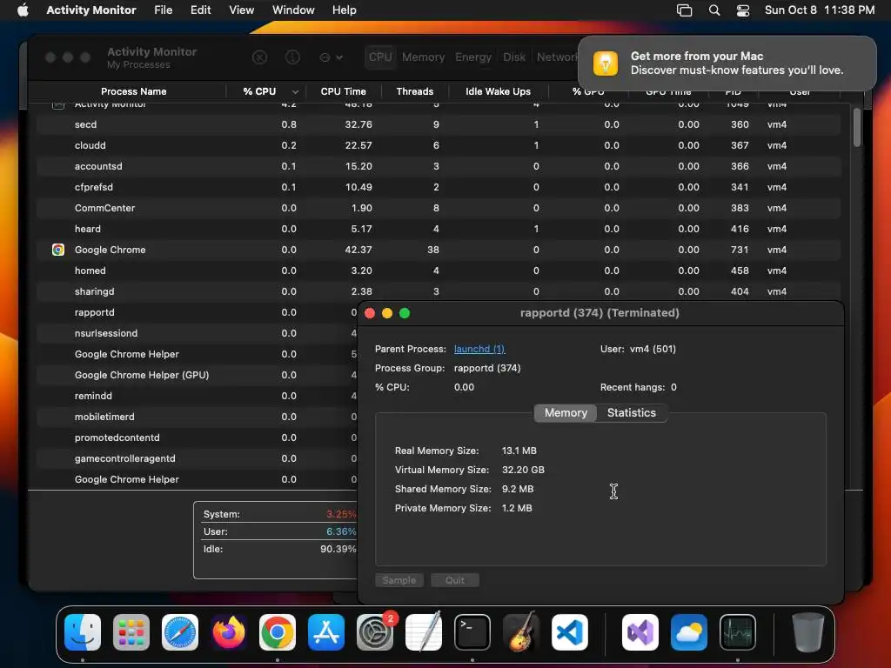
Task: Switch to the CPU tab
Action: (x=380, y=57)
